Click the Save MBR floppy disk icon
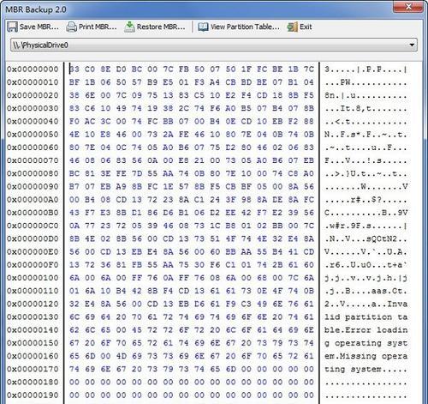 (x=12, y=27)
